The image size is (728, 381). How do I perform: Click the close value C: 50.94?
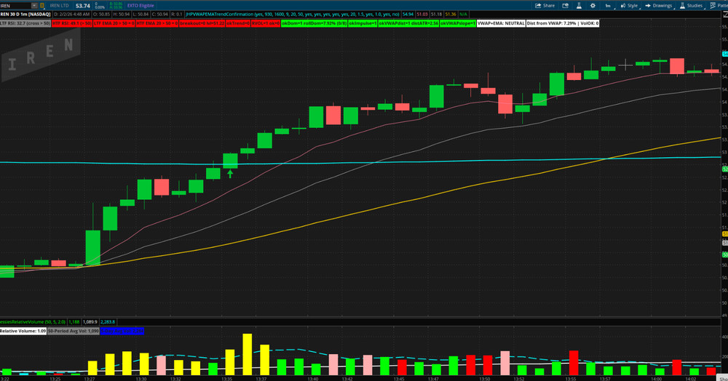pyautogui.click(x=159, y=15)
